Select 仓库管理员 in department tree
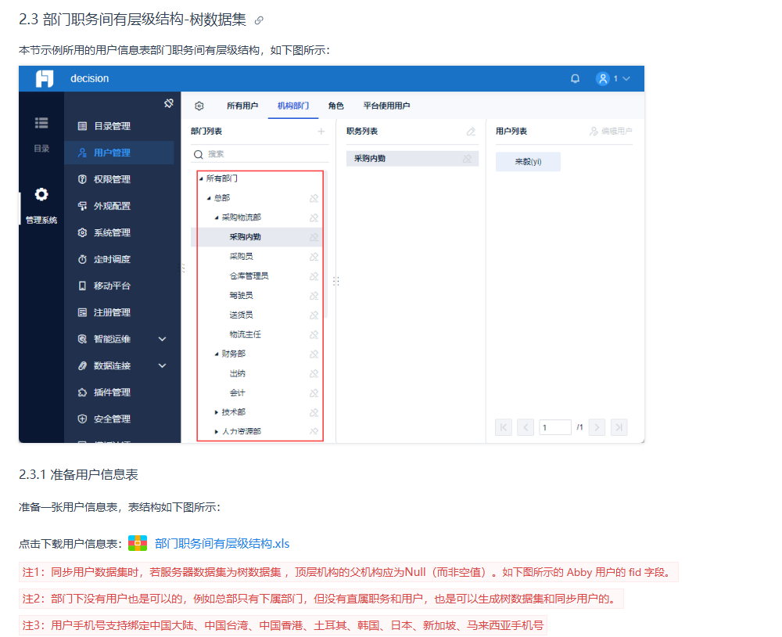Viewport: 782px width, 637px height. pos(249,276)
